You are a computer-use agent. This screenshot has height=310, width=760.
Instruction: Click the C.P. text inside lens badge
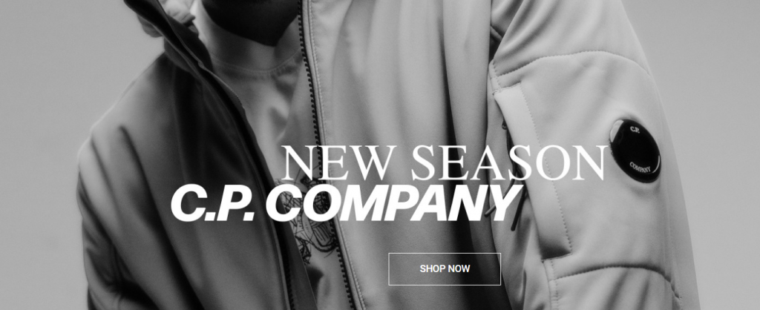click(x=635, y=130)
